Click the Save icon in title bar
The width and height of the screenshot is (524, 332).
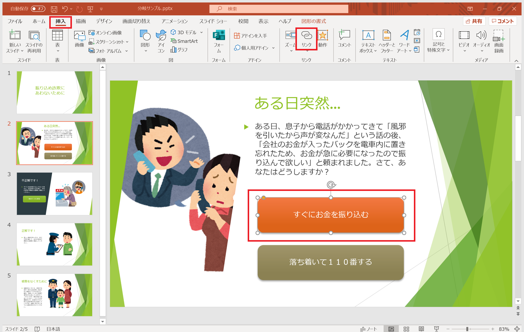(x=54, y=9)
